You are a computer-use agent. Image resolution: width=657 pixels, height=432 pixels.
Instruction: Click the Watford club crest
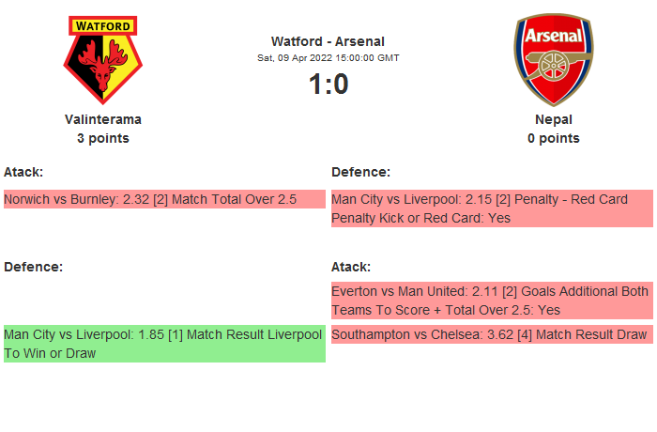click(103, 60)
